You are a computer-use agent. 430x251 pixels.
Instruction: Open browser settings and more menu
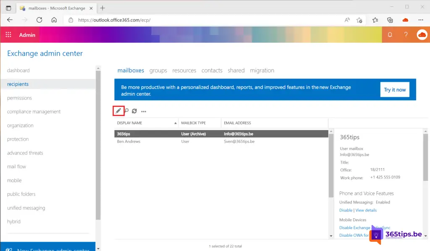421,20
